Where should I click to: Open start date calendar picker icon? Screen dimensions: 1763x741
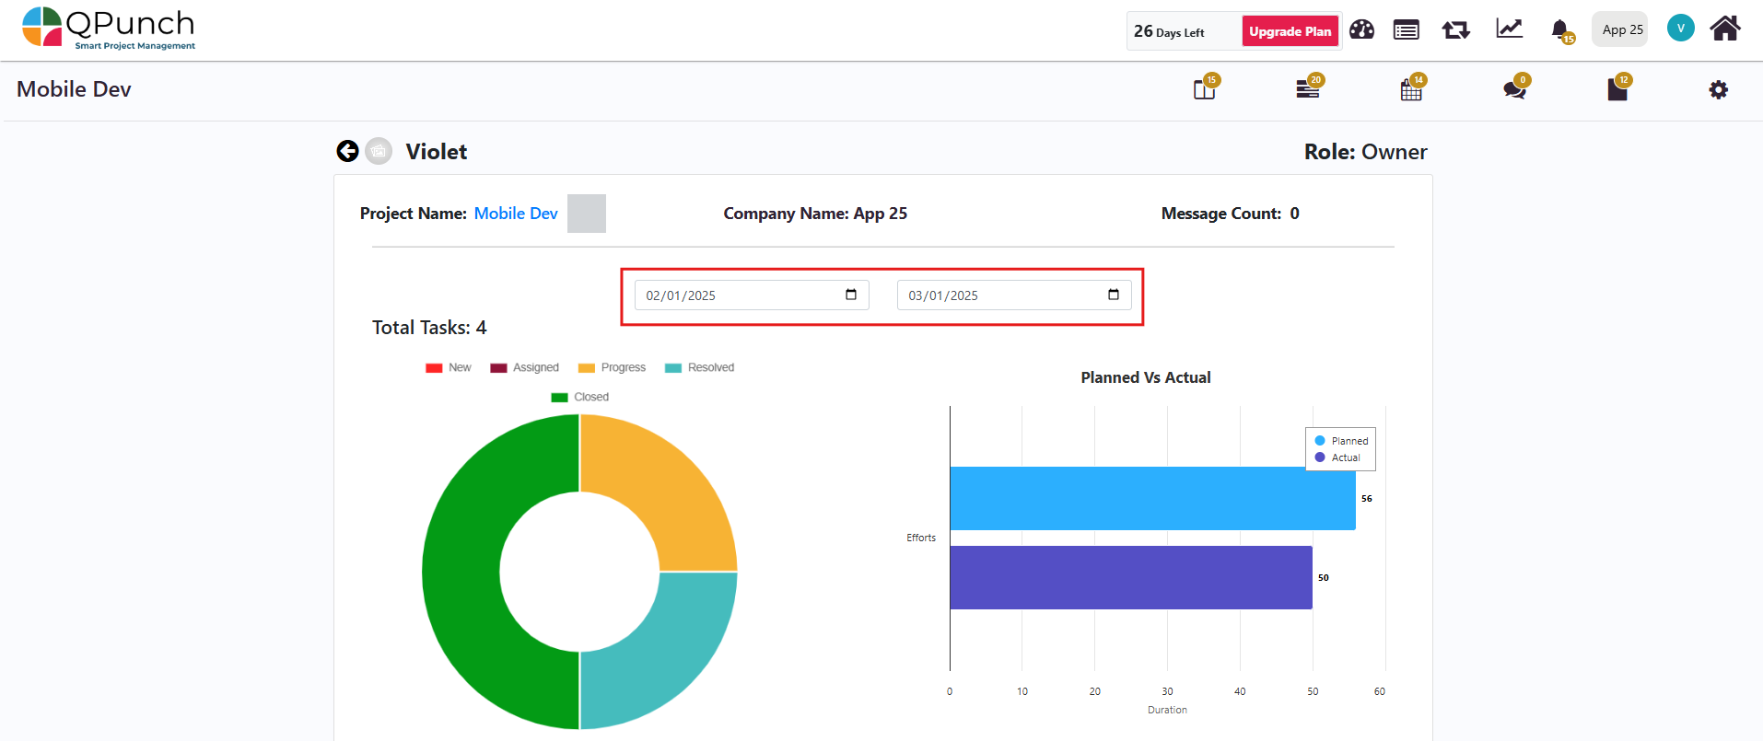click(851, 295)
